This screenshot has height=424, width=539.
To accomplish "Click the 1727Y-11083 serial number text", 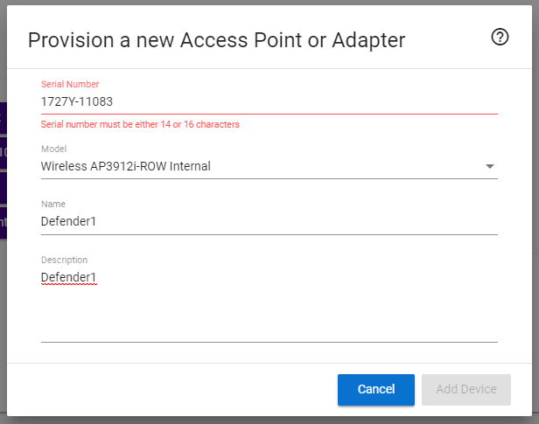I will tap(77, 101).
